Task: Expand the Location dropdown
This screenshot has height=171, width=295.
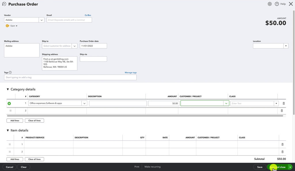Action: (285, 45)
